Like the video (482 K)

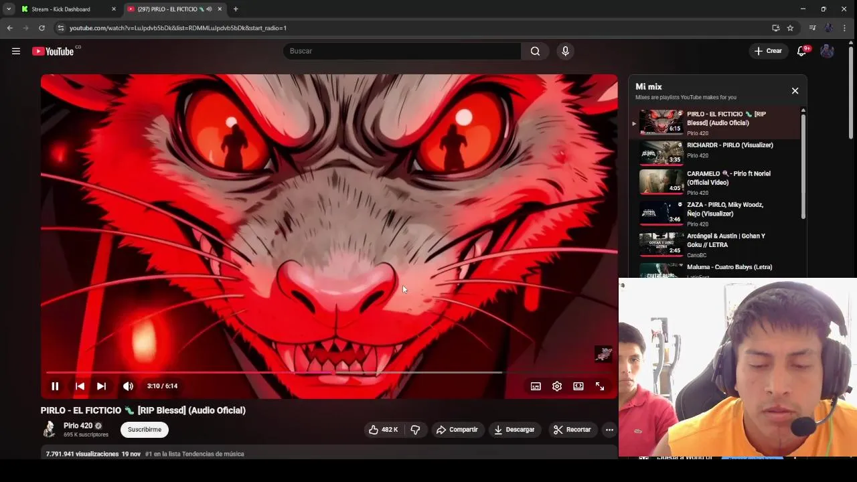[x=383, y=430]
